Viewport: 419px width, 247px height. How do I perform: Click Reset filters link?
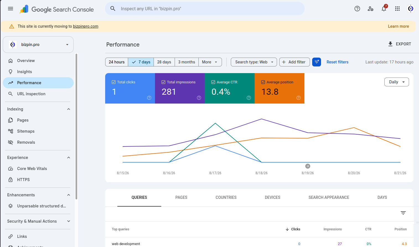(337, 62)
